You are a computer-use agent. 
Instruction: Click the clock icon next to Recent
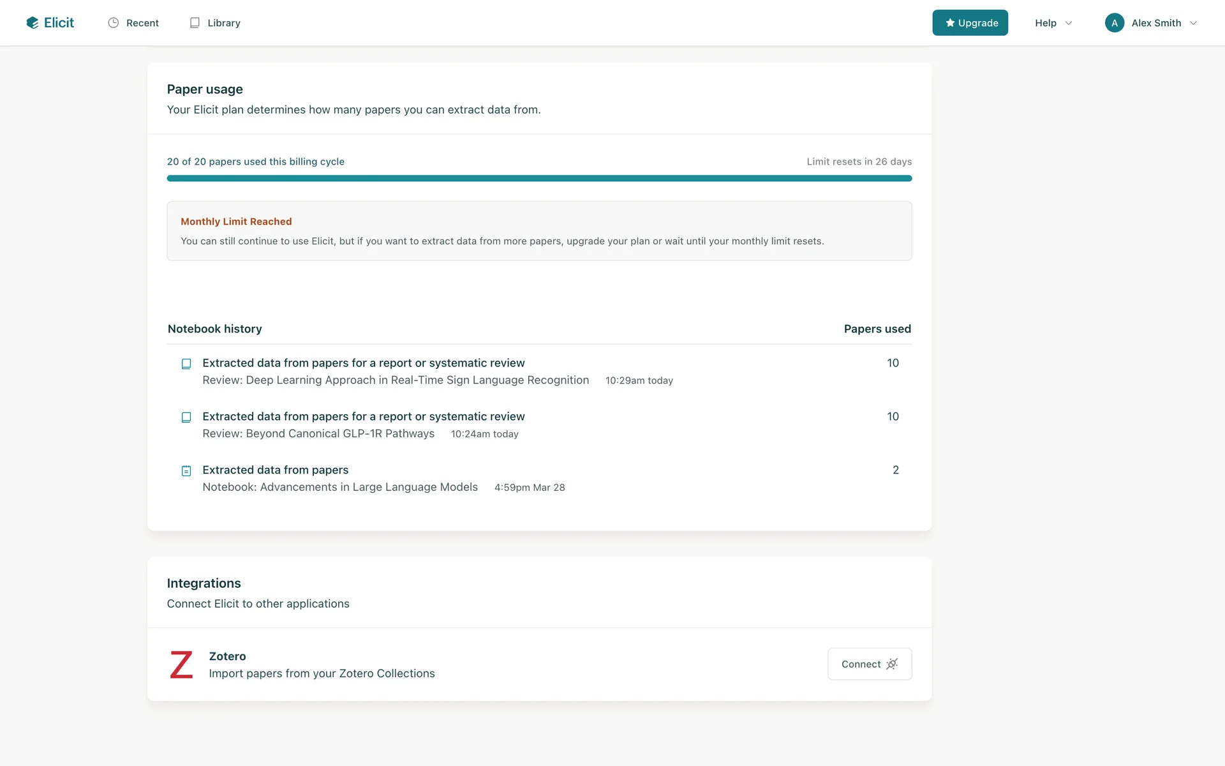[x=114, y=23]
